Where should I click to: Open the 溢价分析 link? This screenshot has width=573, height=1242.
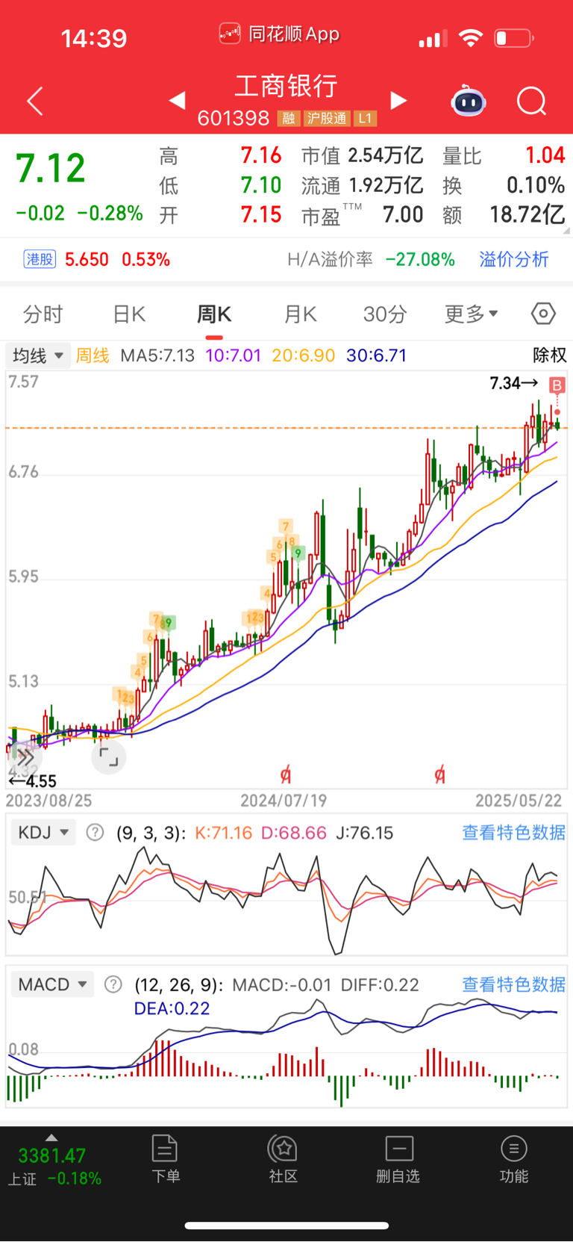[x=514, y=259]
